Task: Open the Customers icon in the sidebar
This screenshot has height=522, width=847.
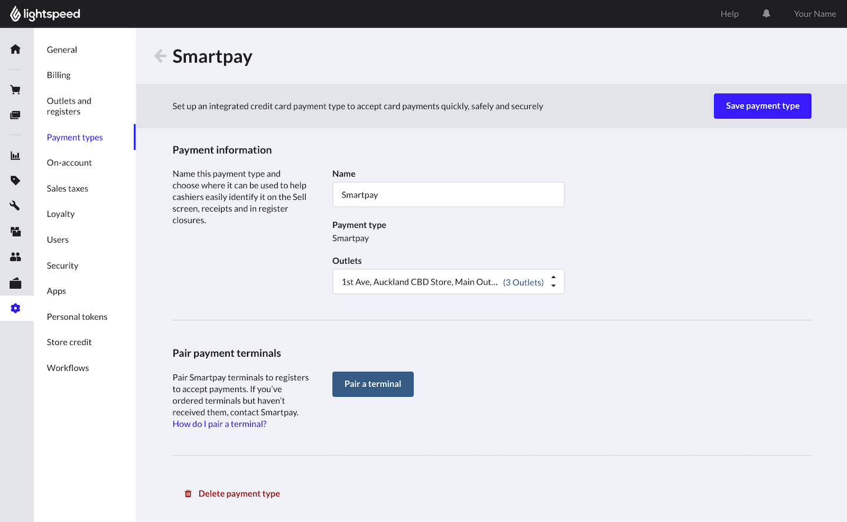Action: click(x=15, y=257)
